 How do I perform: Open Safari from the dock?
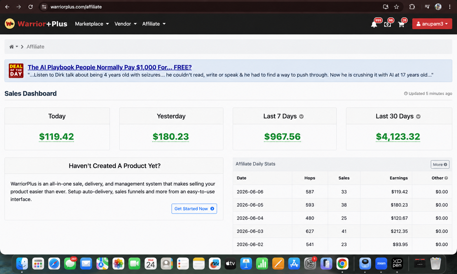click(54, 264)
